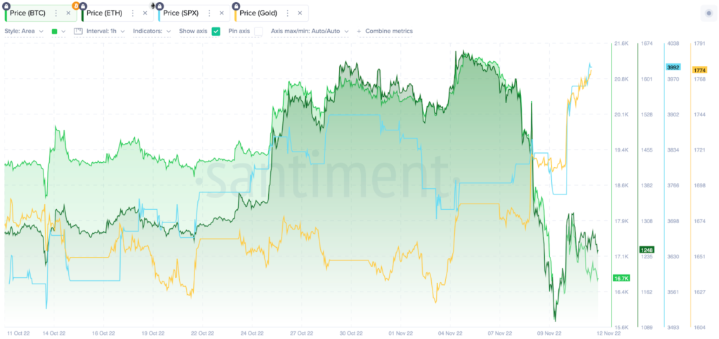719x339 pixels.
Task: Open options dots for Price (Gold)
Action: pyautogui.click(x=287, y=13)
